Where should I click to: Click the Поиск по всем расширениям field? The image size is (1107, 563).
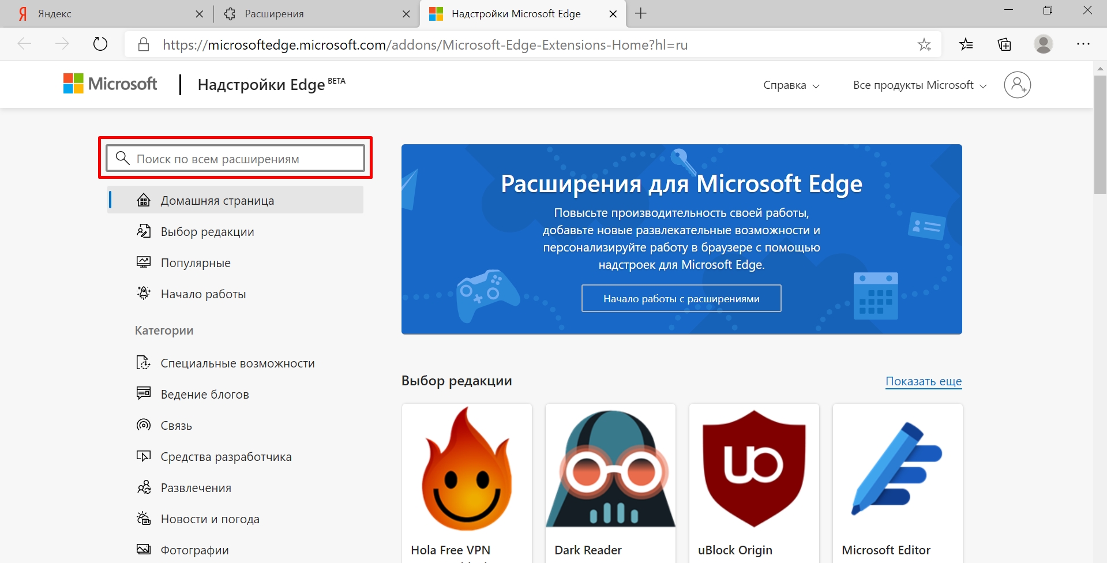[x=235, y=158]
